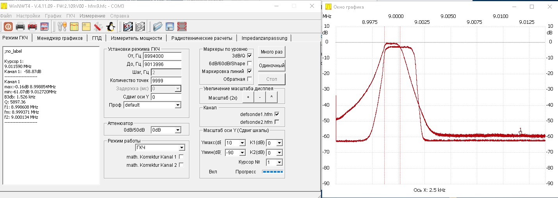Click the От, Гц start frequency field
Image resolution: width=558 pixels, height=198 pixels.
pos(162,56)
